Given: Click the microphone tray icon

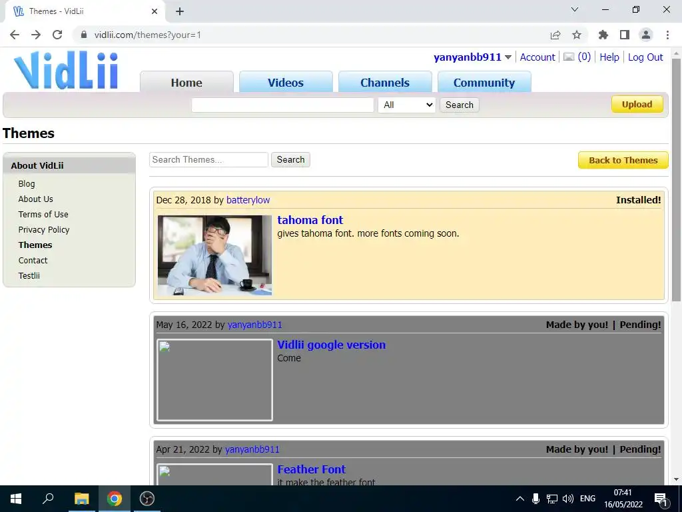Looking at the screenshot, I should click(x=536, y=499).
